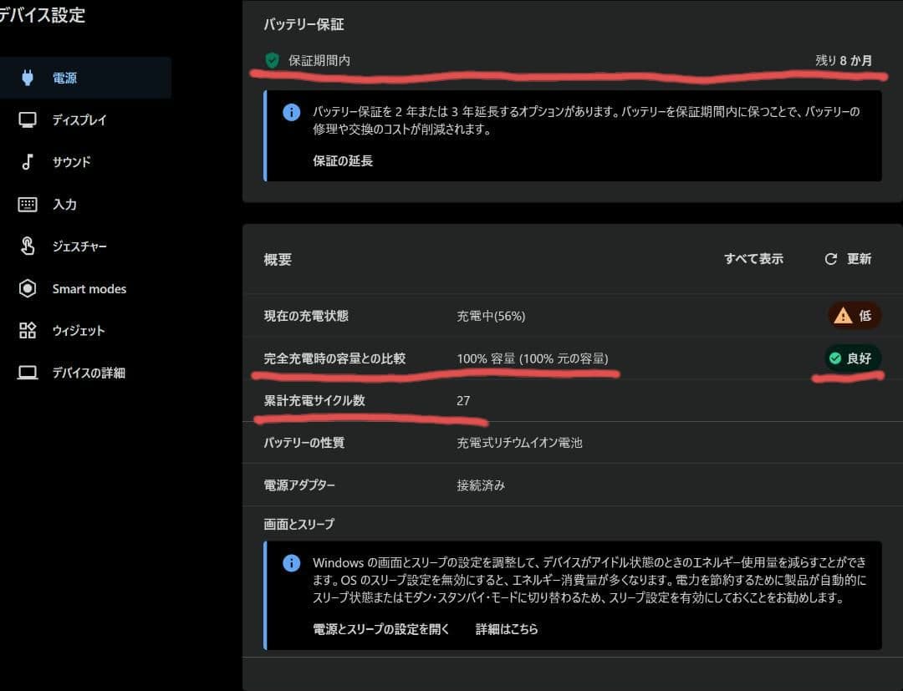
Task: Open デバイス設定 page title
Action: coord(43,15)
